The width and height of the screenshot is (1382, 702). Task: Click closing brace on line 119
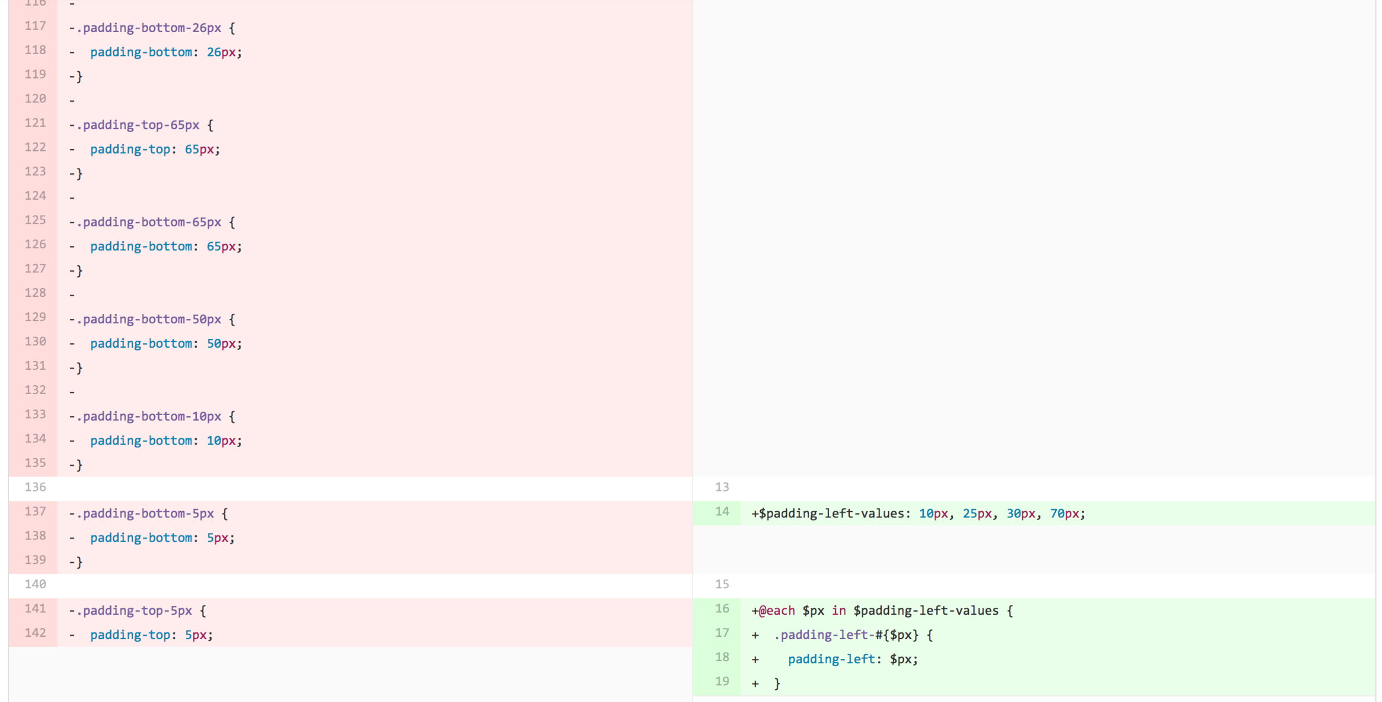coord(79,77)
